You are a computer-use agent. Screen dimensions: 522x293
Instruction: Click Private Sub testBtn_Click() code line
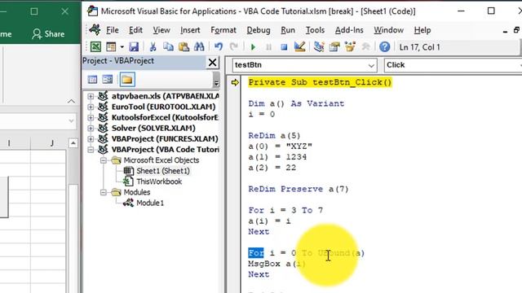click(320, 82)
